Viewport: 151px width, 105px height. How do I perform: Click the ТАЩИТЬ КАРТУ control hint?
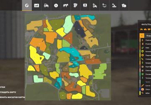[x=8, y=92]
